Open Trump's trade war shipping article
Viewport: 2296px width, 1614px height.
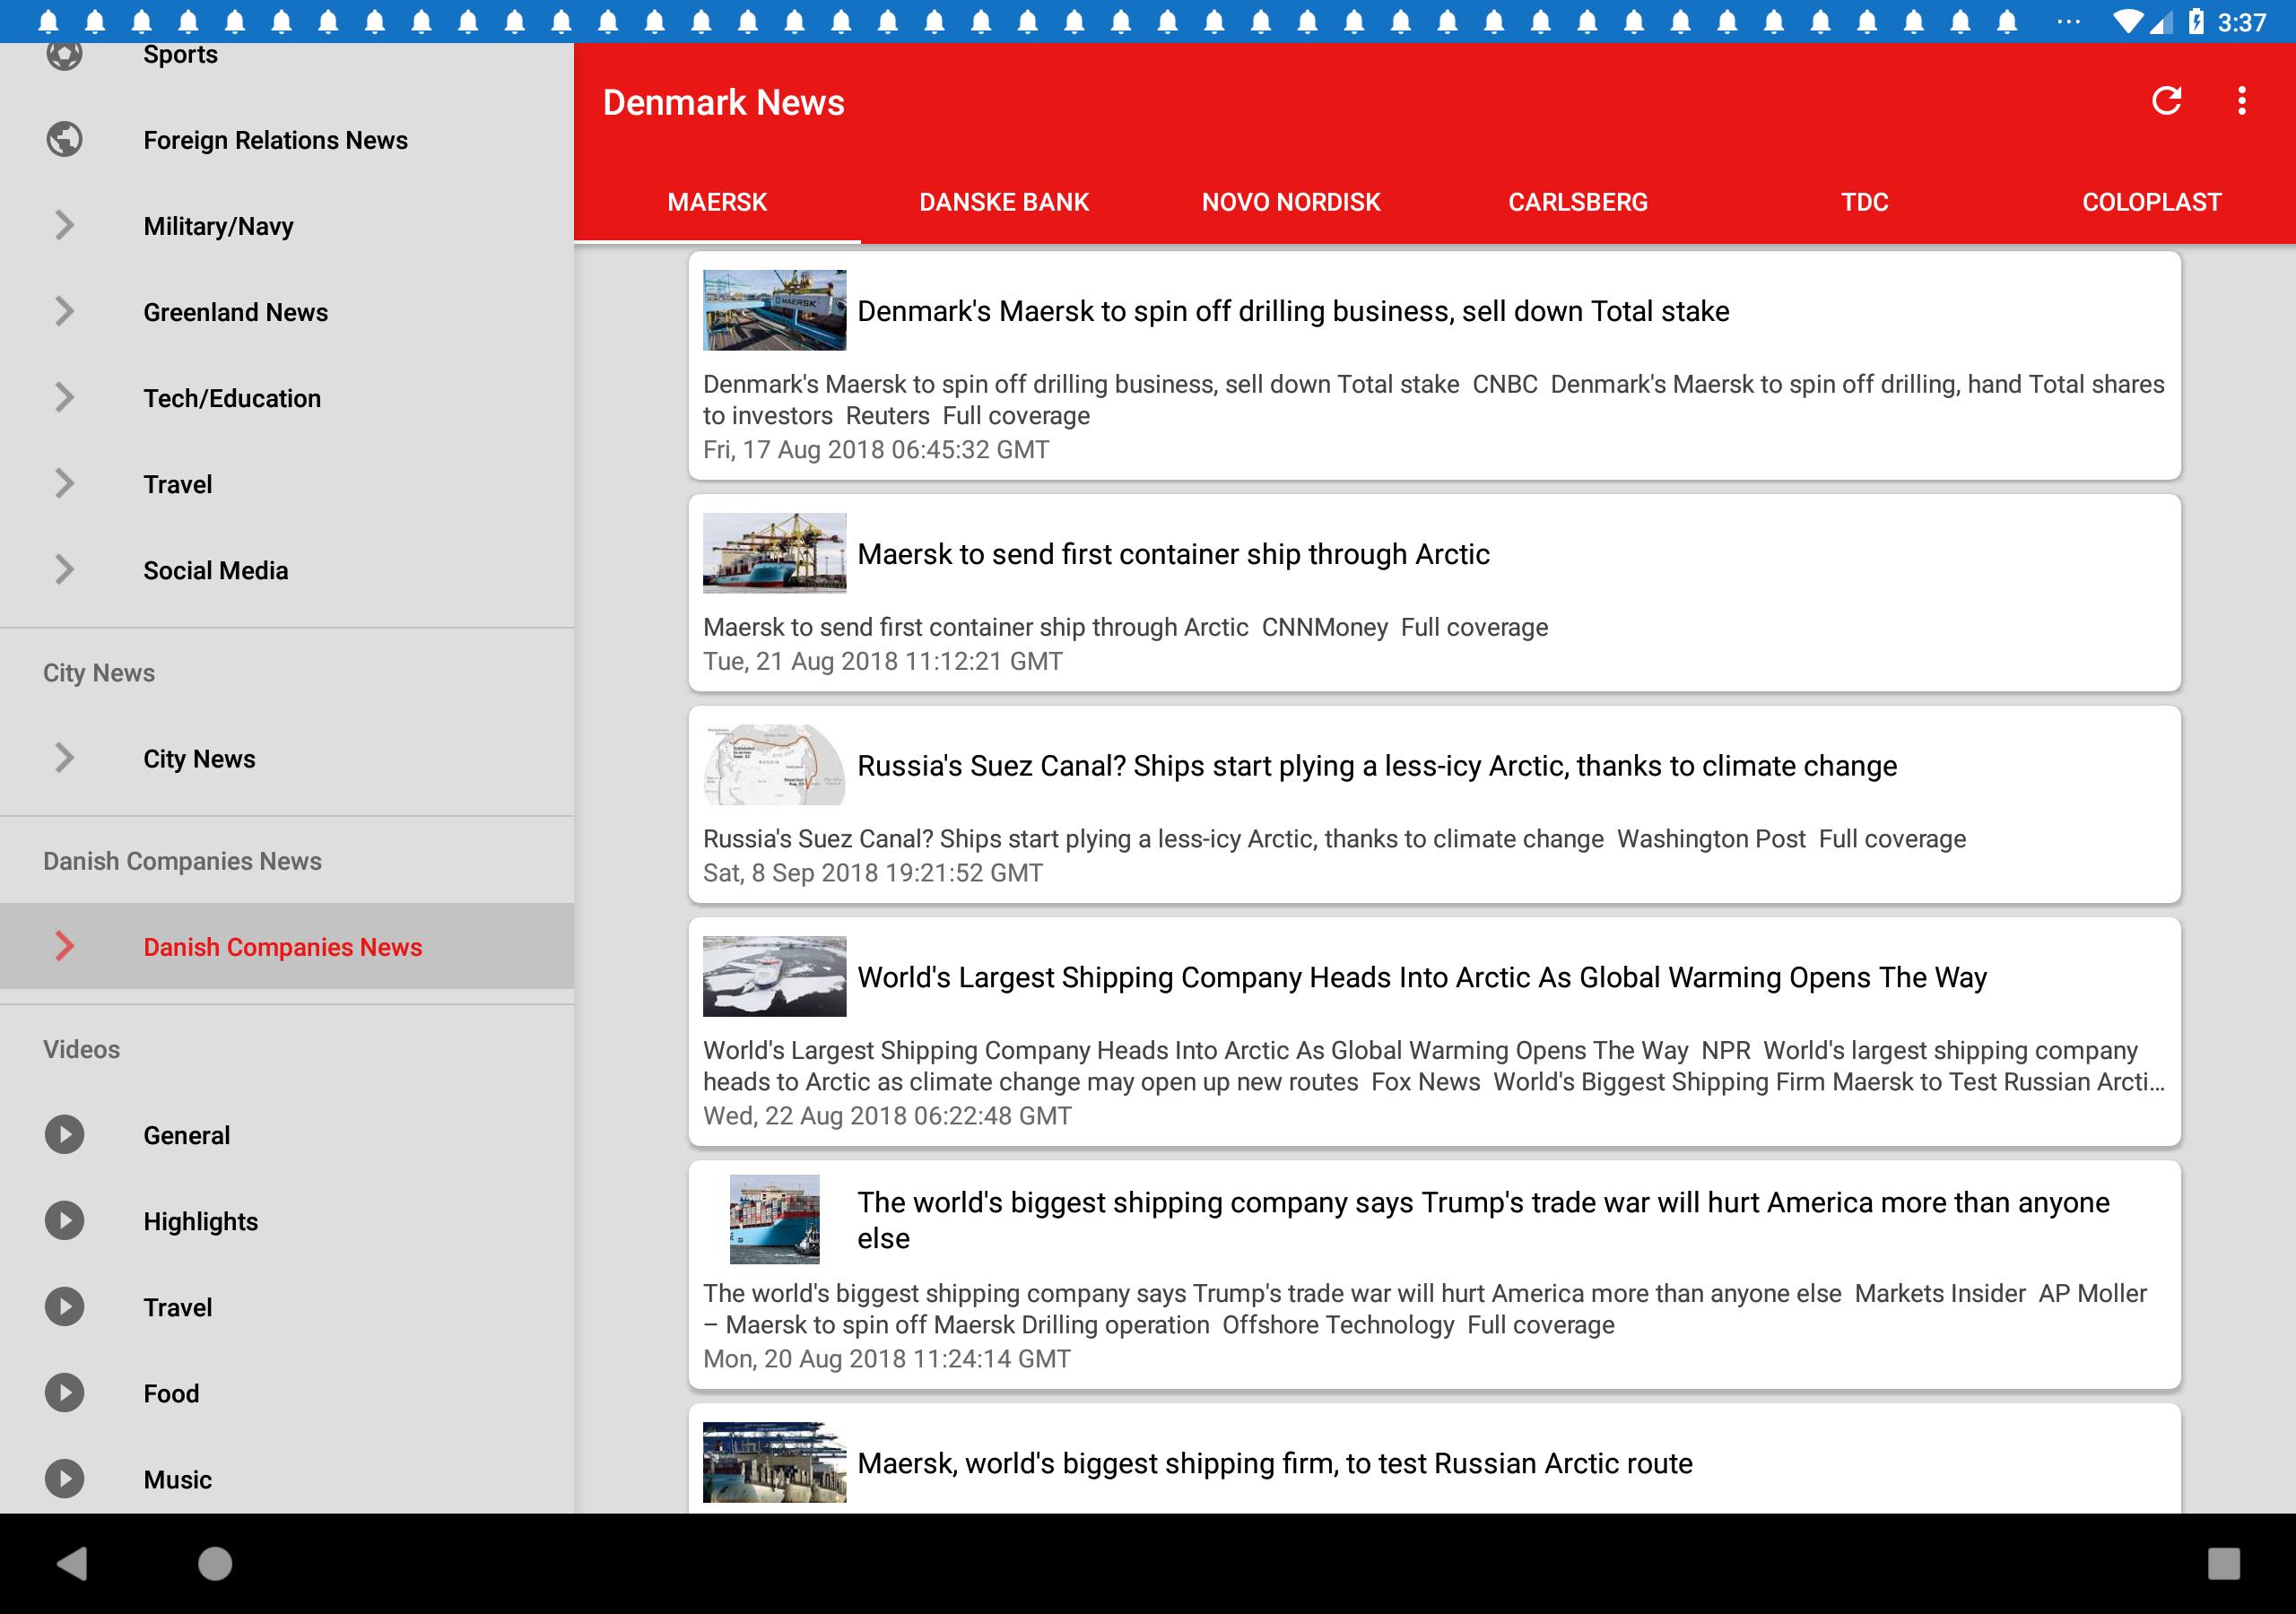click(1434, 1274)
